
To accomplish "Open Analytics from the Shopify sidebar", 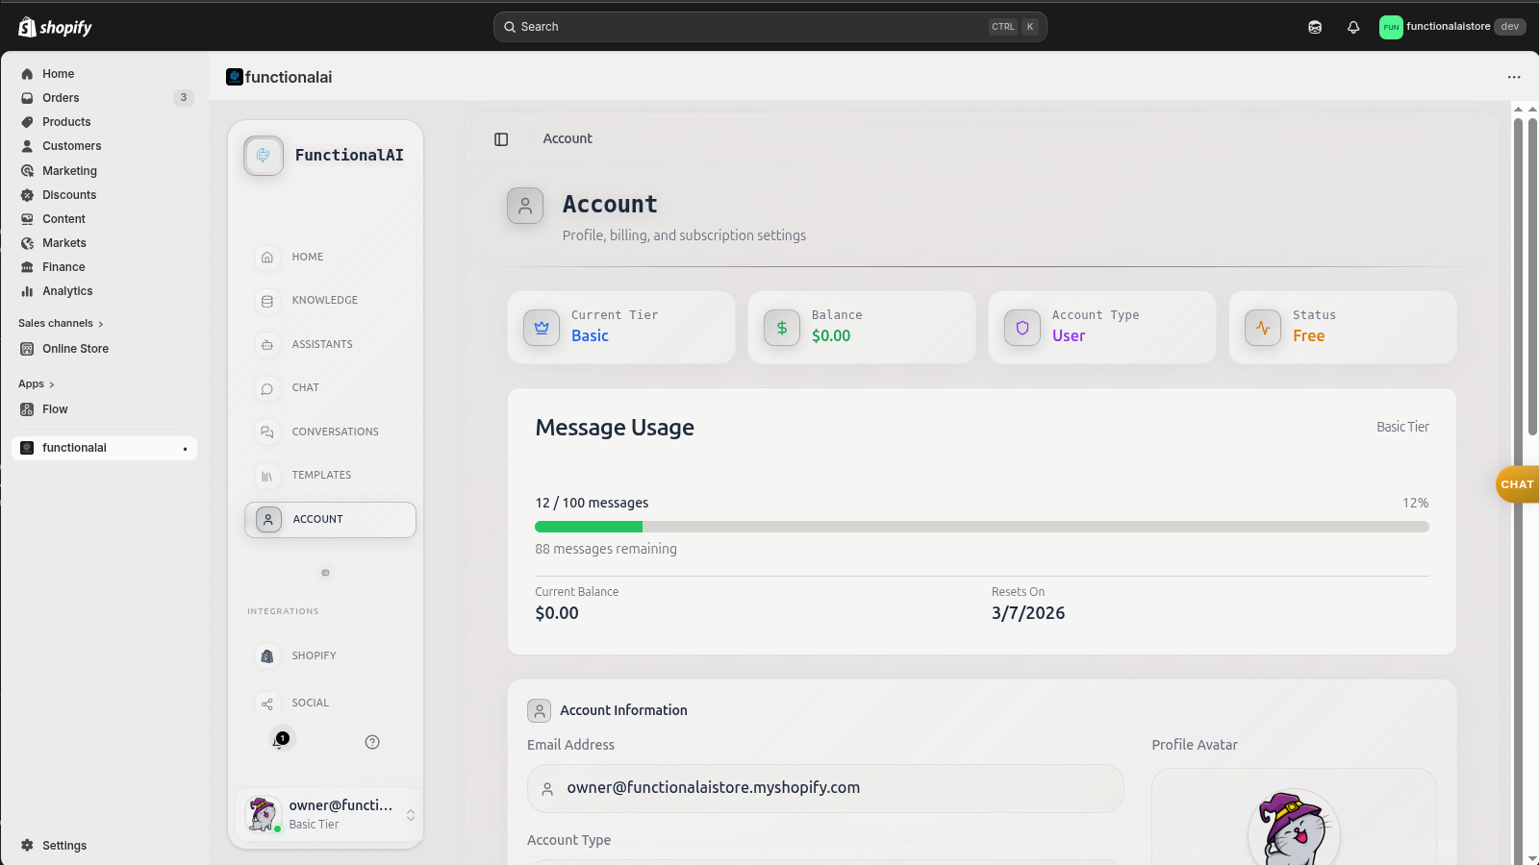I will point(67,290).
